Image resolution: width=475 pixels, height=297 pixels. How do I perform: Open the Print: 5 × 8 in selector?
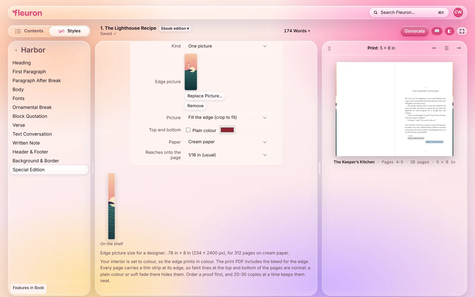pyautogui.click(x=381, y=48)
